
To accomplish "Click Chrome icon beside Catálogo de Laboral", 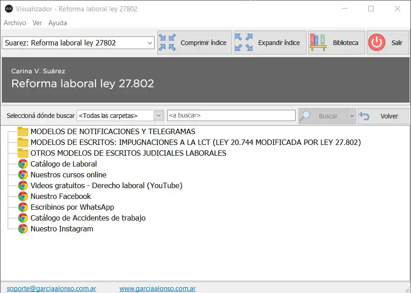I will point(23,164).
